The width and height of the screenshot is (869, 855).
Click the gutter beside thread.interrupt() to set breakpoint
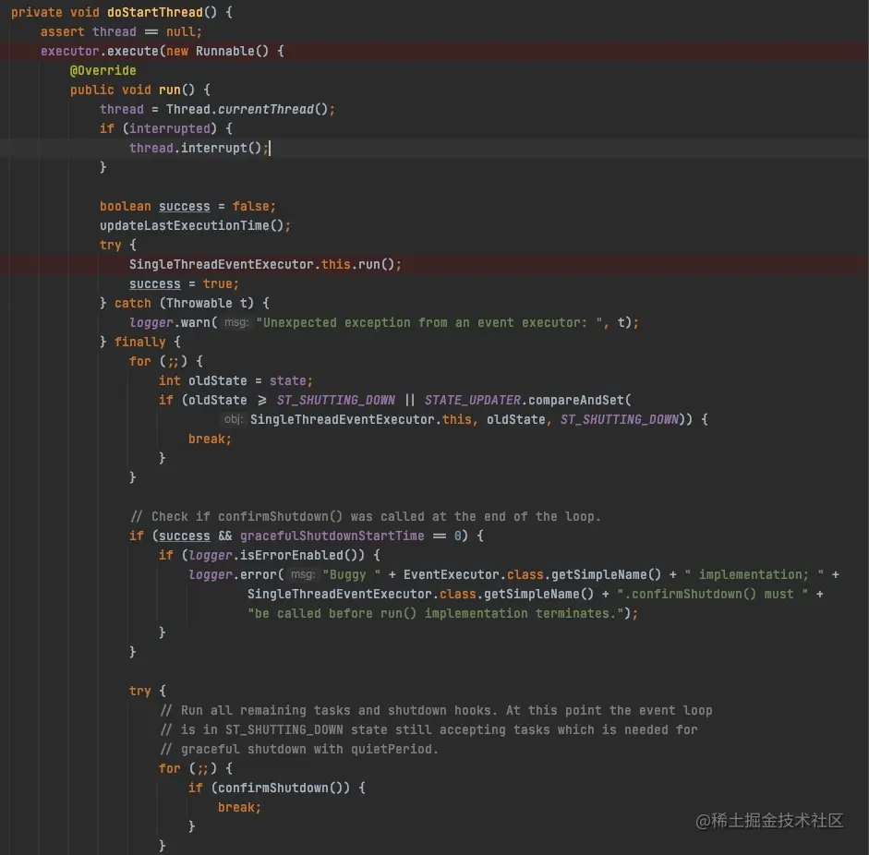click(x=9, y=148)
